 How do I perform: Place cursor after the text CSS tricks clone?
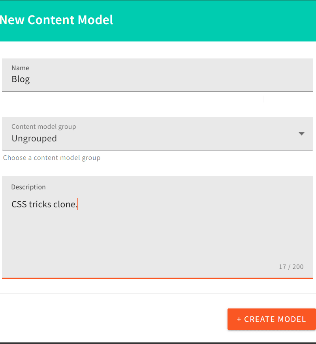(79, 204)
